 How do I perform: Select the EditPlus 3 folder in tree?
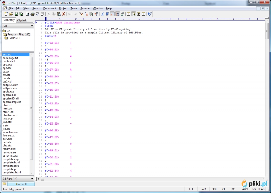pos(13,38)
